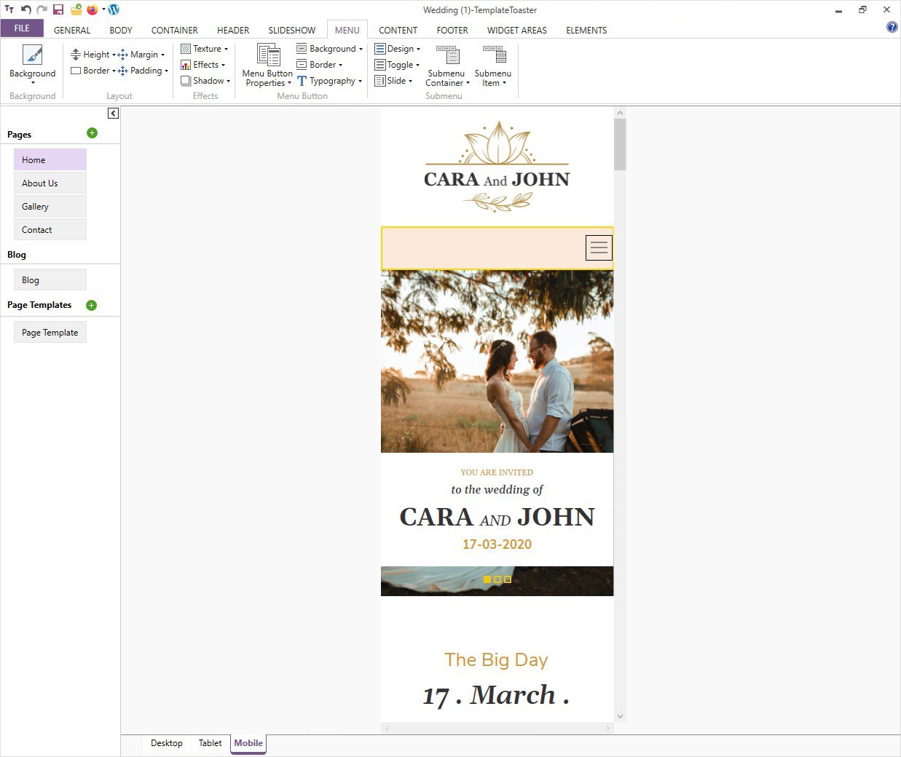Viewport: 901px width, 757px height.
Task: Open the Submenu Container options
Action: click(x=446, y=65)
